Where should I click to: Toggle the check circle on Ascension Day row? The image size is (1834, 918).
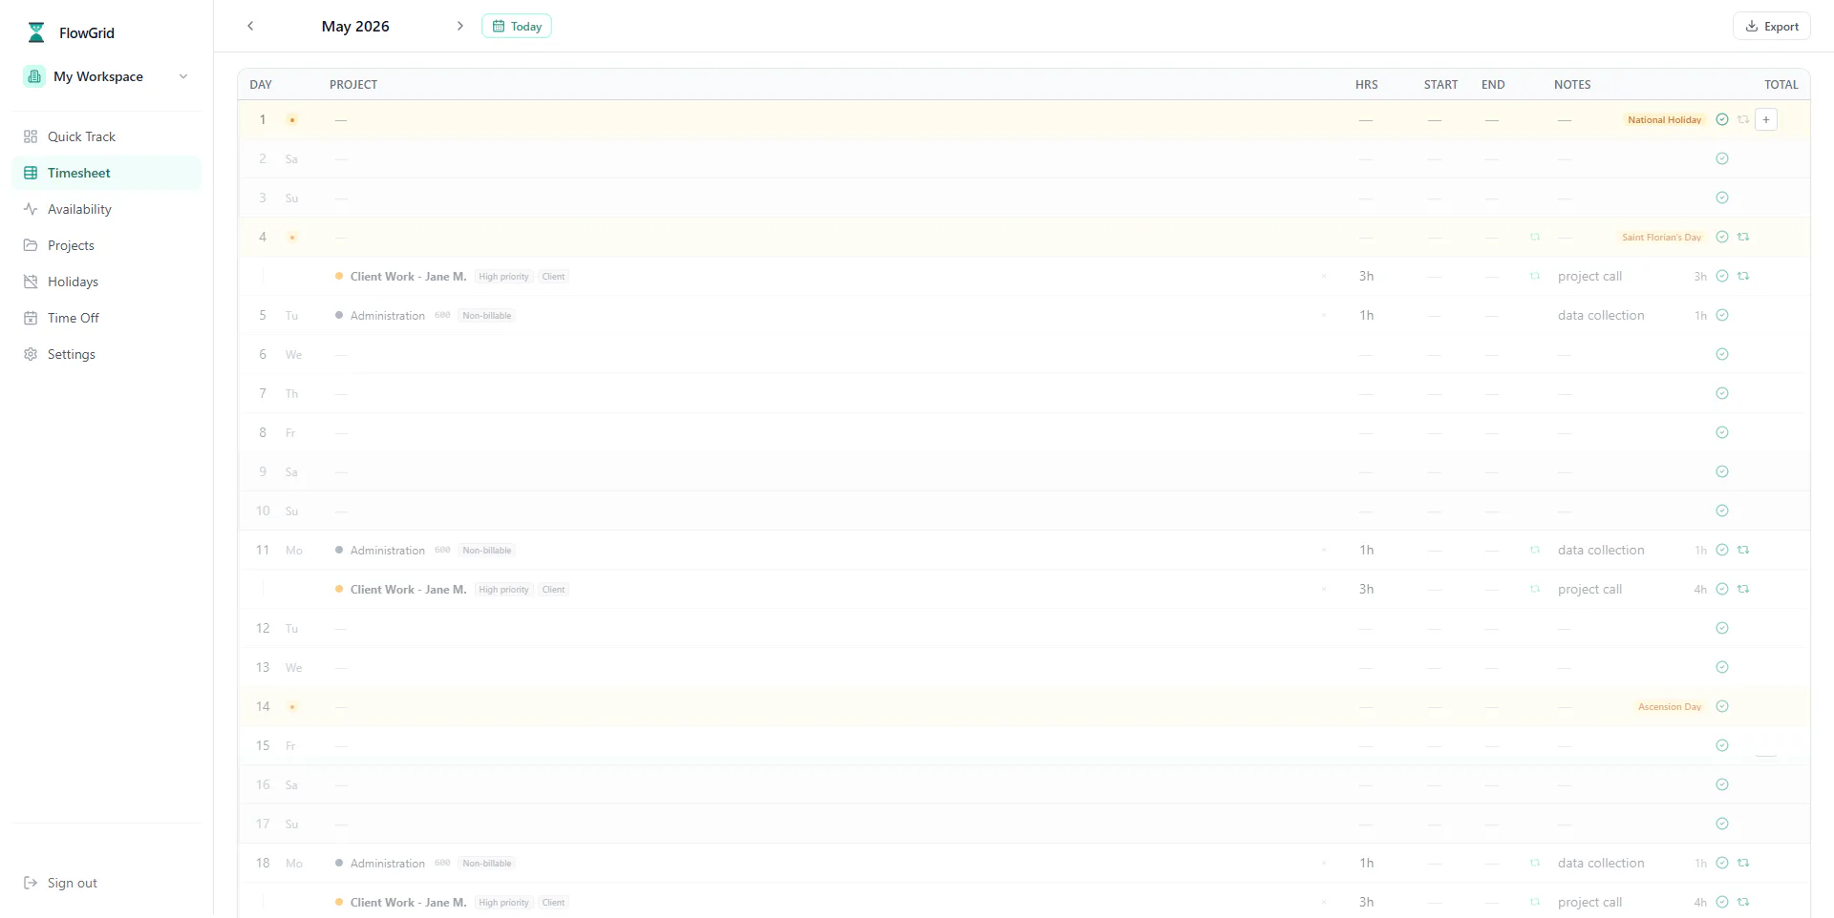click(1722, 706)
